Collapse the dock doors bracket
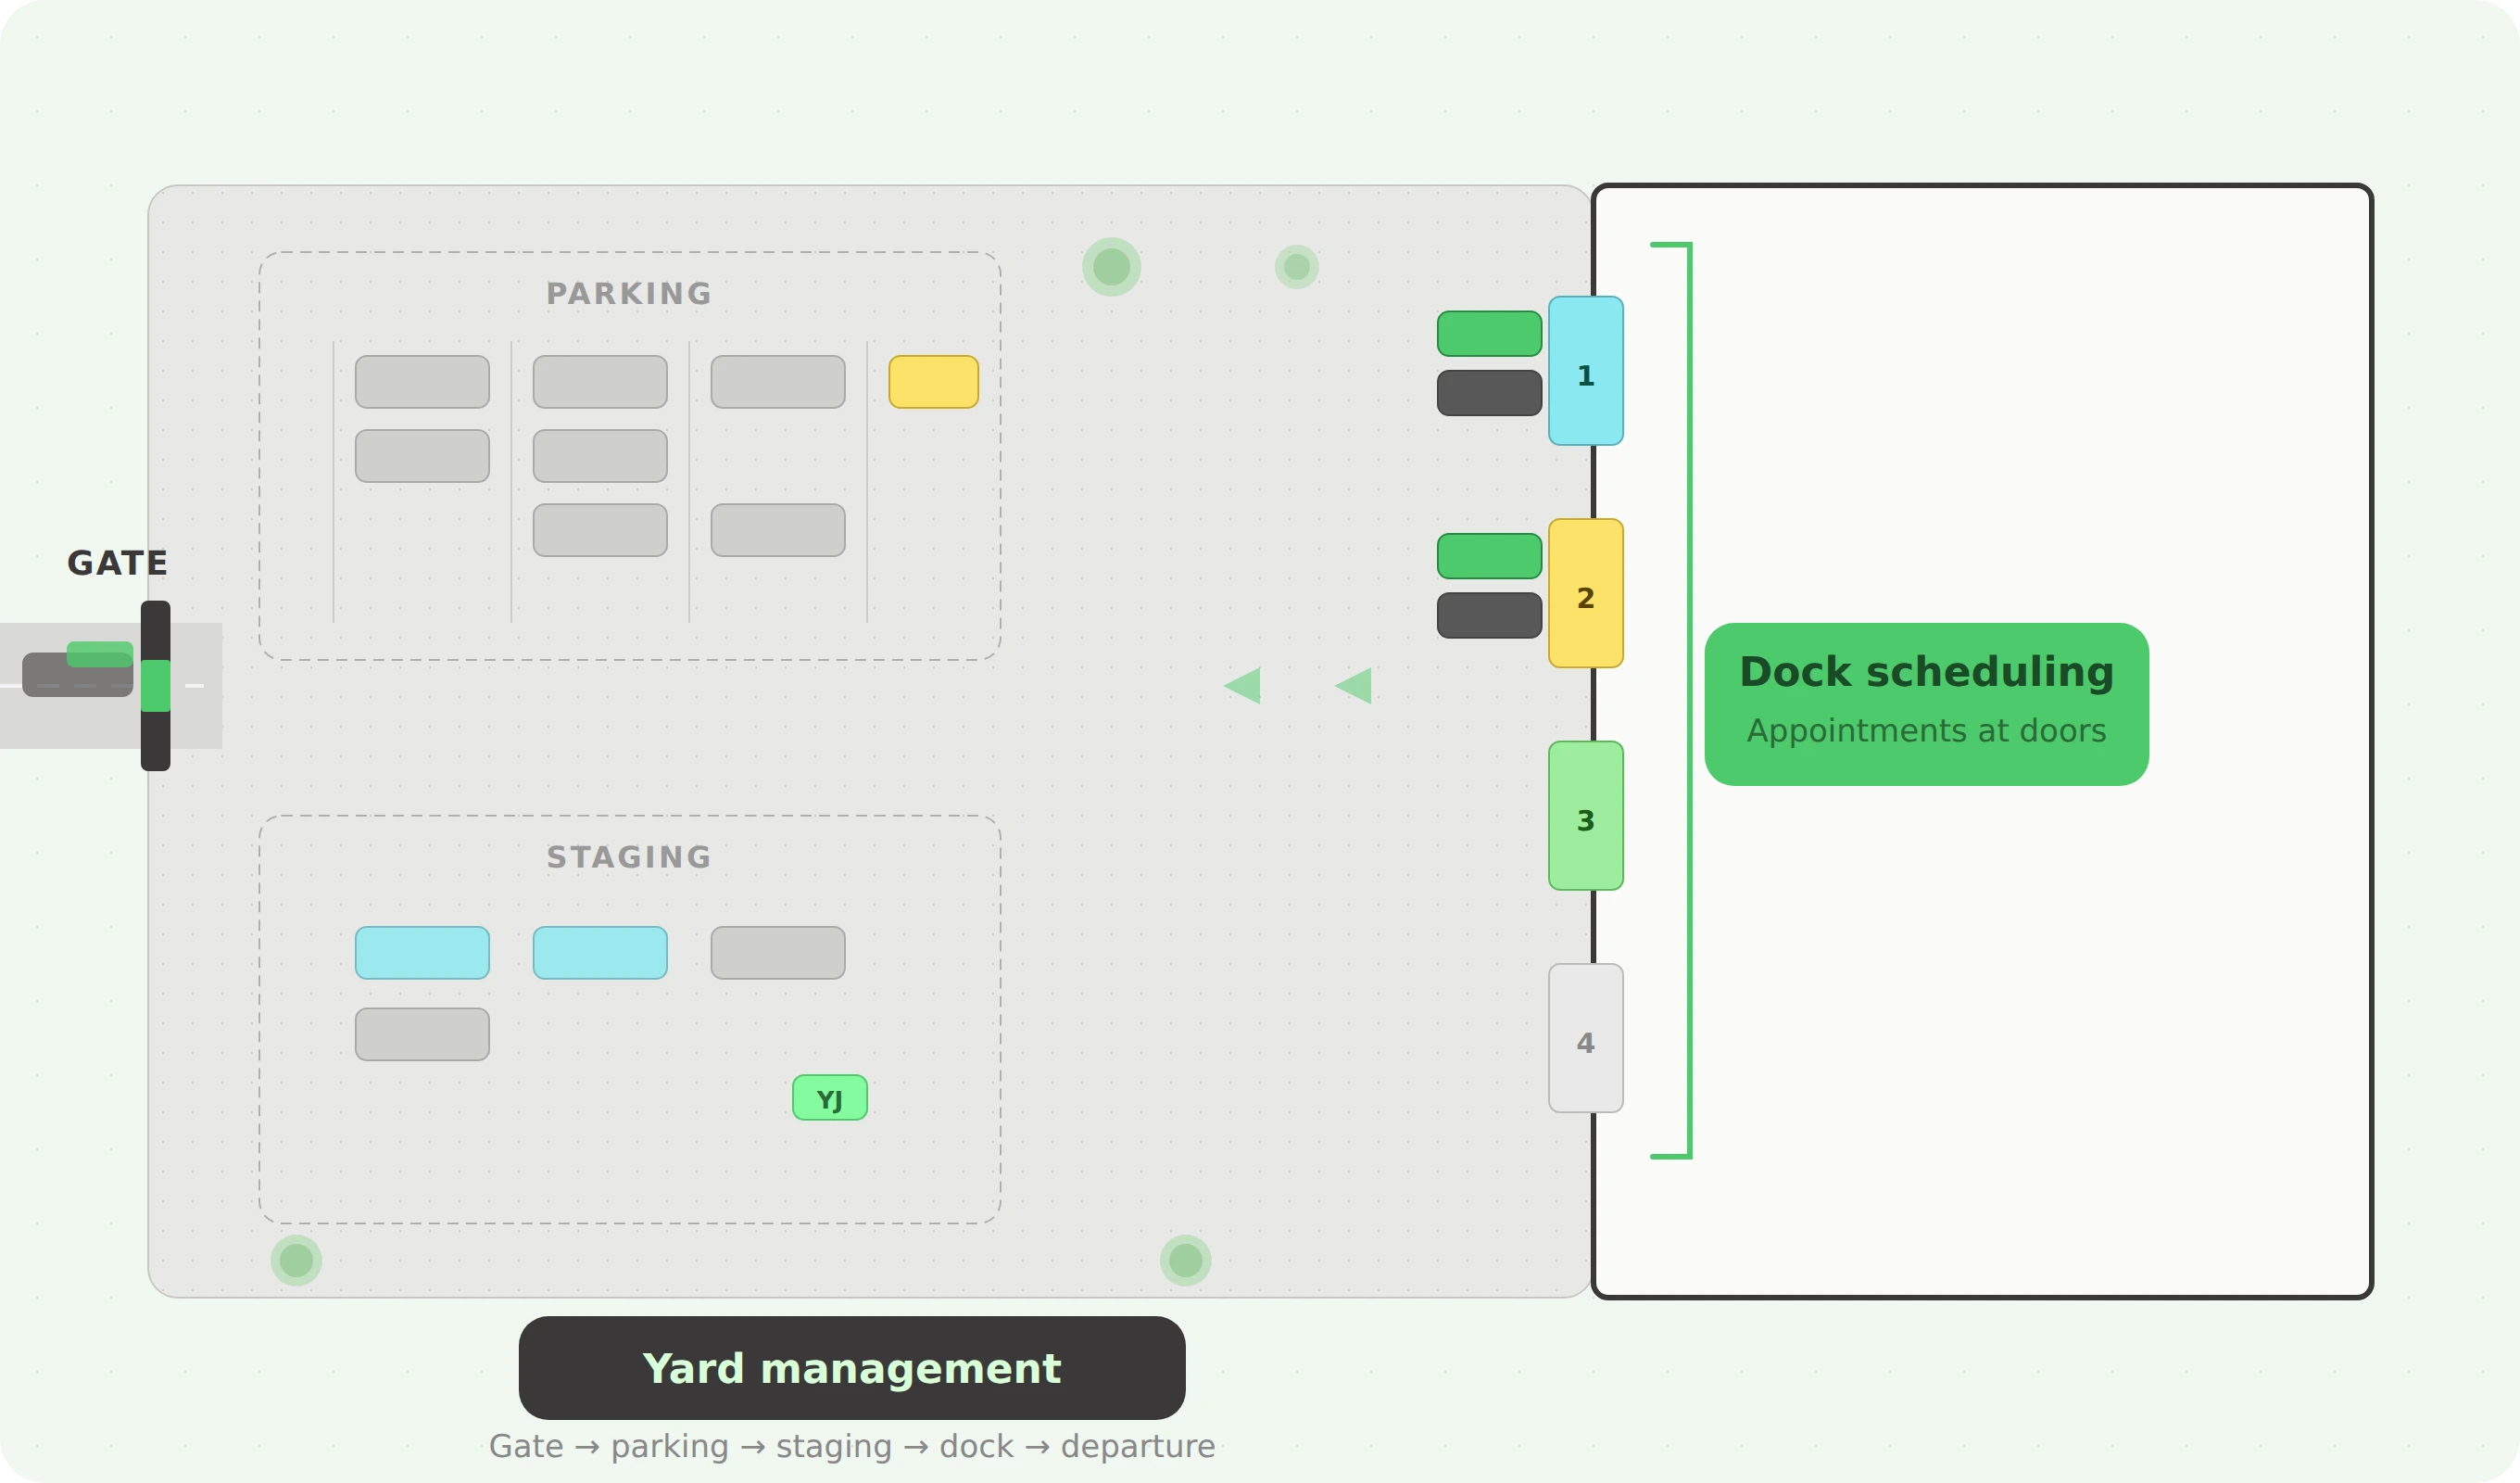 point(1687,701)
